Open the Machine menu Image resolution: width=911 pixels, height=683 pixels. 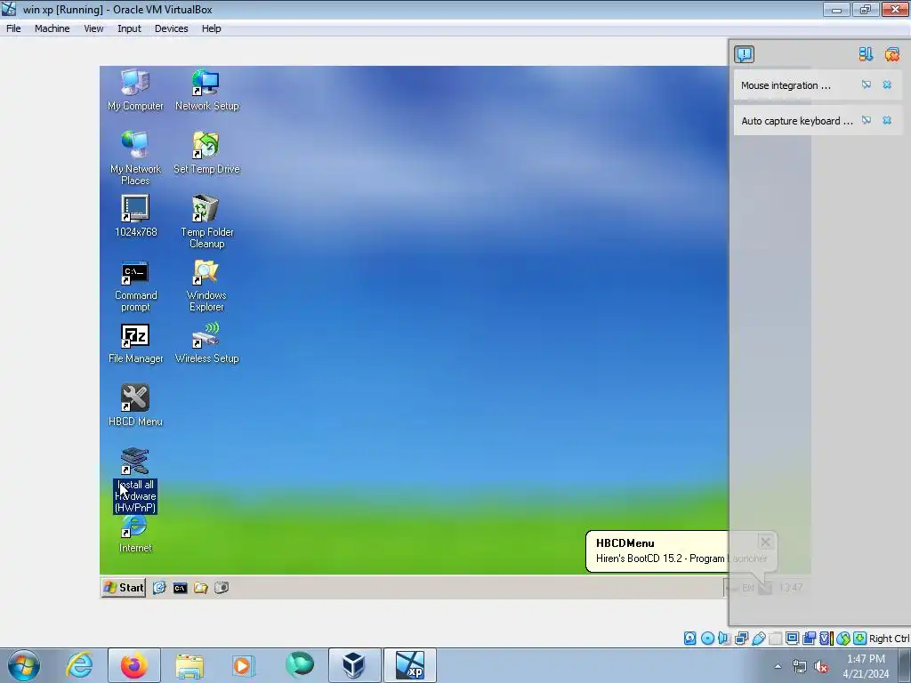52,28
